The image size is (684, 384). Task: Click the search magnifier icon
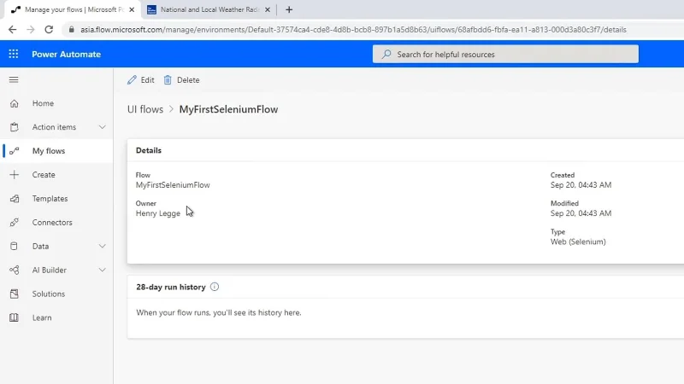point(386,54)
